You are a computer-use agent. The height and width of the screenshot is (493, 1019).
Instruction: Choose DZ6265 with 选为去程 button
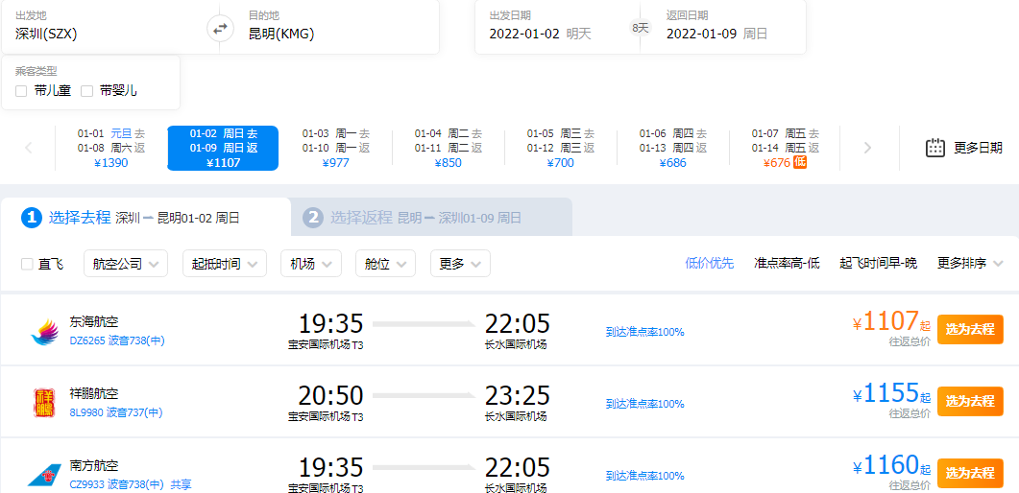coord(970,330)
